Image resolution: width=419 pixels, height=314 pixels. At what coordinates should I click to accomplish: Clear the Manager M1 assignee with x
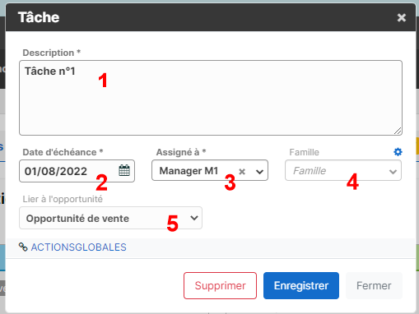click(x=242, y=172)
